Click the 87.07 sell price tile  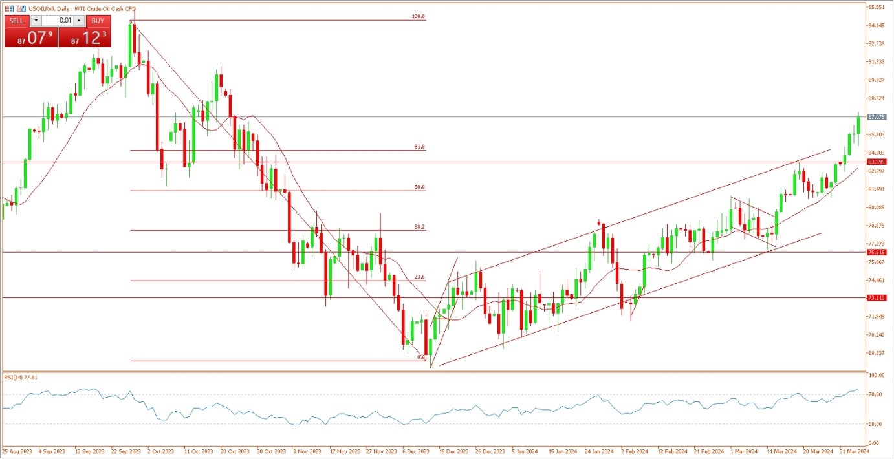[x=30, y=37]
